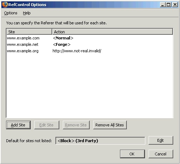180x164 pixels.
Task: Select the www.example.com row
Action: point(90,38)
